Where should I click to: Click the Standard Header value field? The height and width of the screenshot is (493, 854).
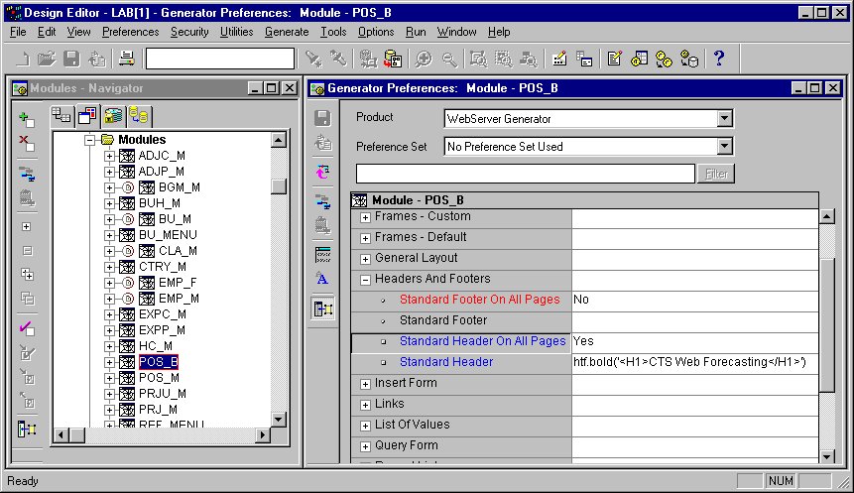(x=694, y=362)
